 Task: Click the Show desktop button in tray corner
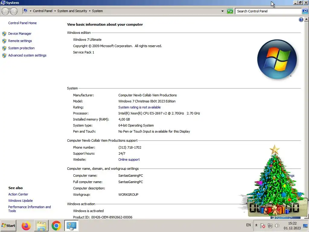click(305, 225)
